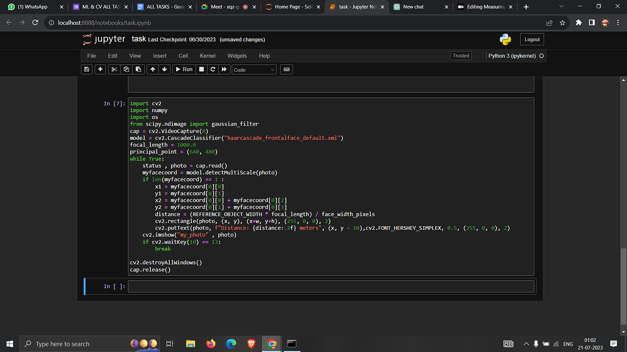Restart the kernel using the circular arrow
627x352 pixels.
213,69
